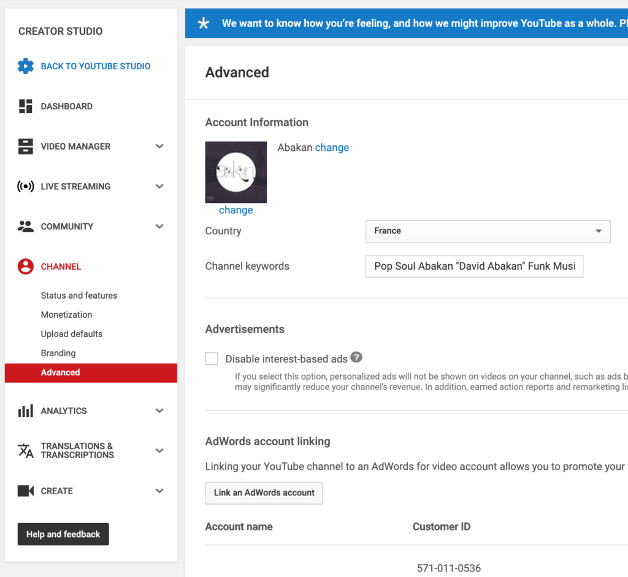Expand the Create section
The image size is (628, 577).
point(159,491)
